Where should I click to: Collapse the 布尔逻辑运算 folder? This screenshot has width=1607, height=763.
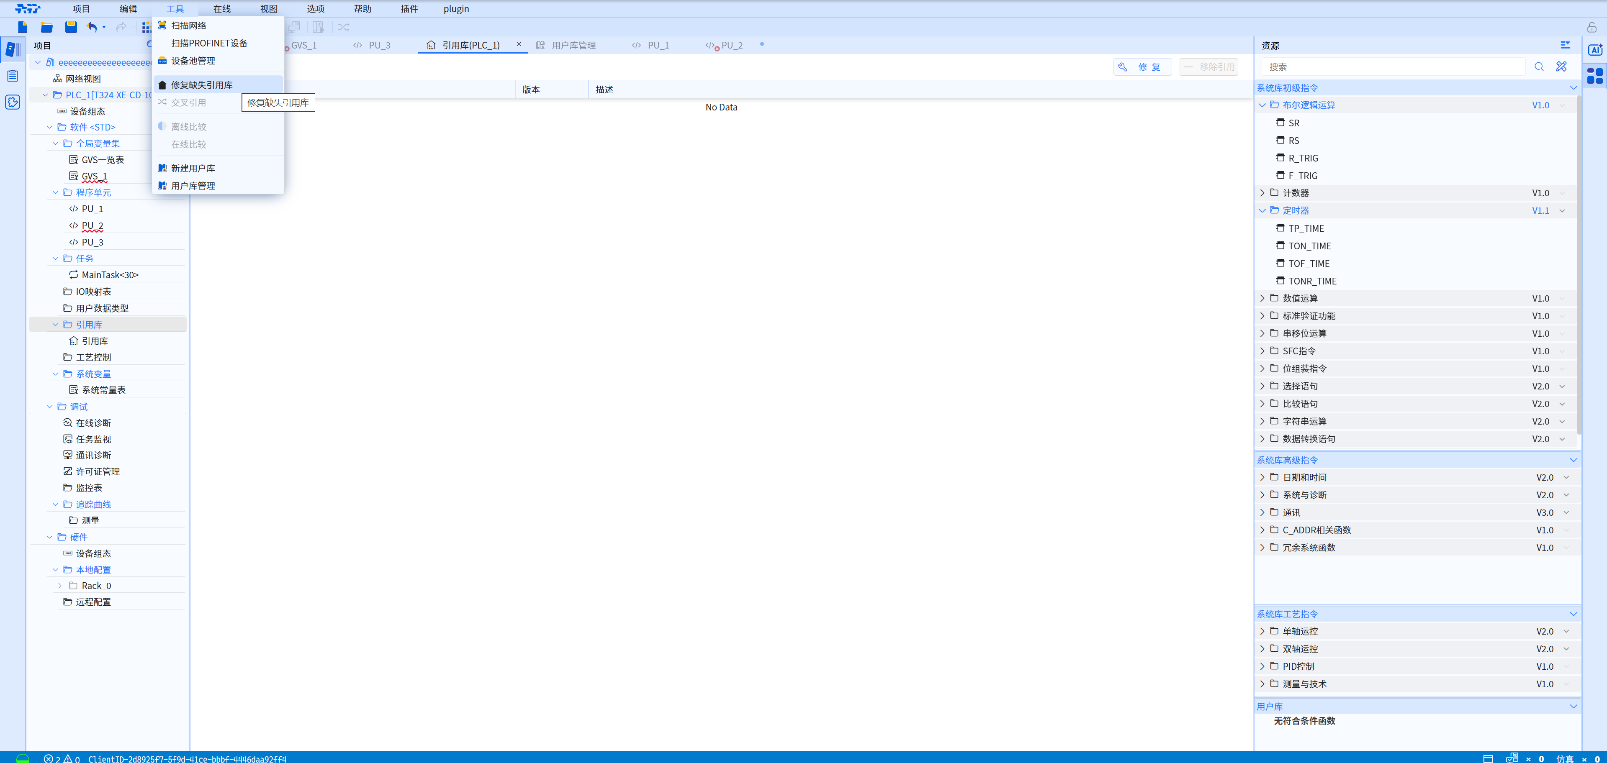click(1262, 105)
